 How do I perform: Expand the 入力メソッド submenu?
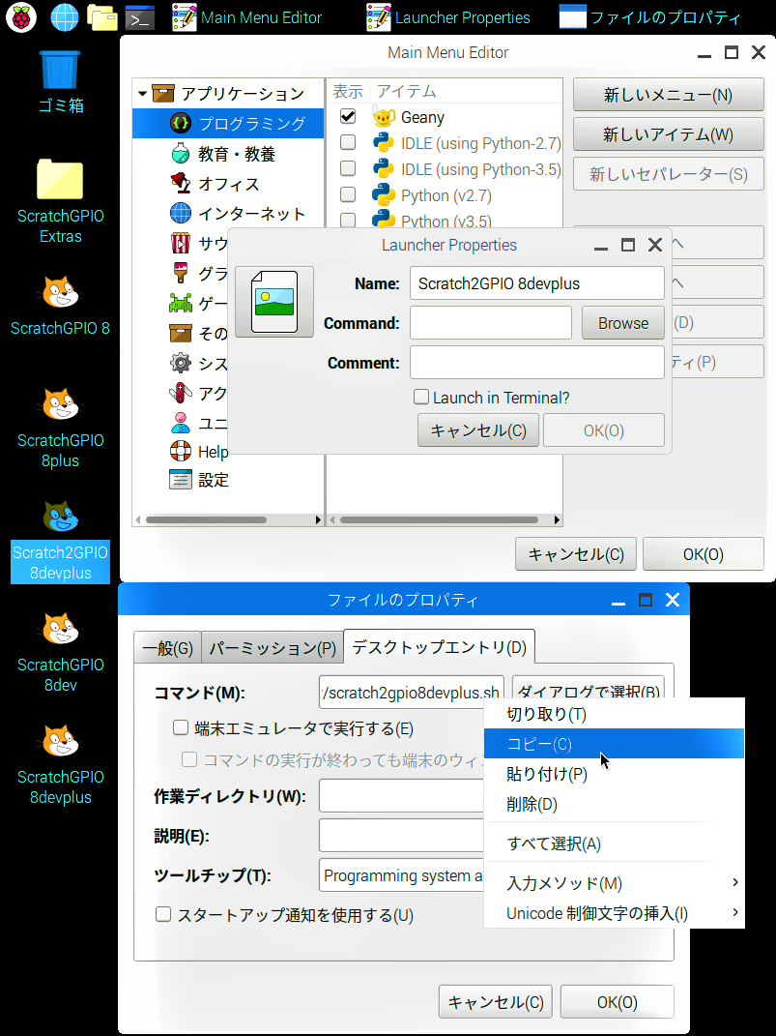tap(614, 883)
